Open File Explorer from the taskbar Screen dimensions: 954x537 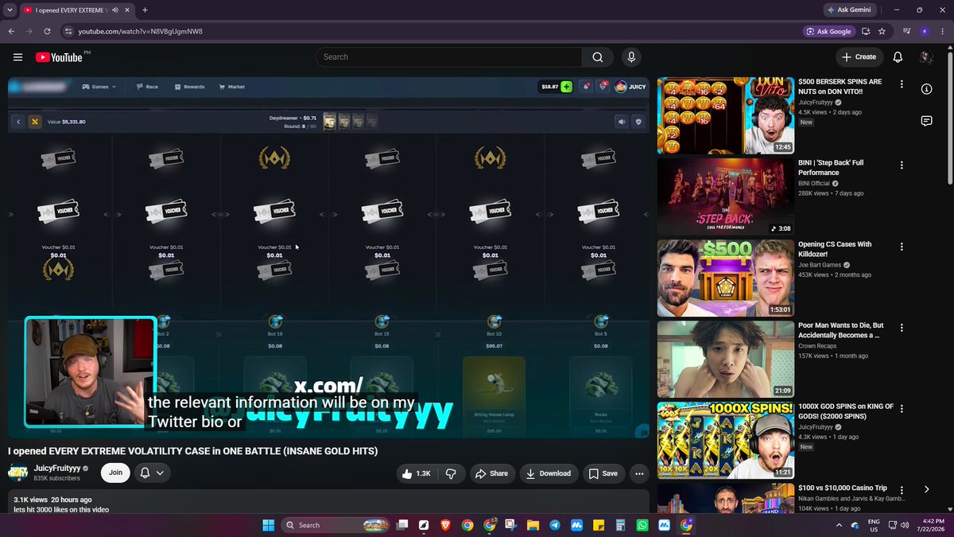tap(533, 525)
